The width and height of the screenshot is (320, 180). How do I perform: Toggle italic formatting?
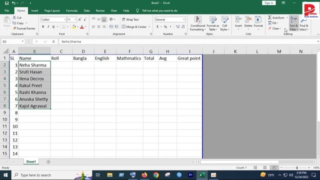coord(48,26)
